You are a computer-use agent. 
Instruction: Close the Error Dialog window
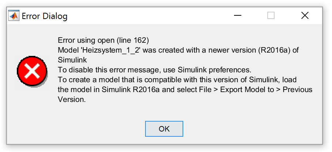point(305,16)
